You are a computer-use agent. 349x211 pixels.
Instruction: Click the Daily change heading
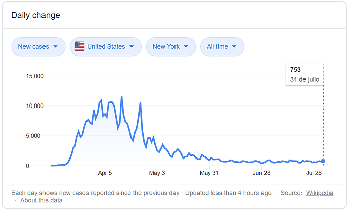35,15
